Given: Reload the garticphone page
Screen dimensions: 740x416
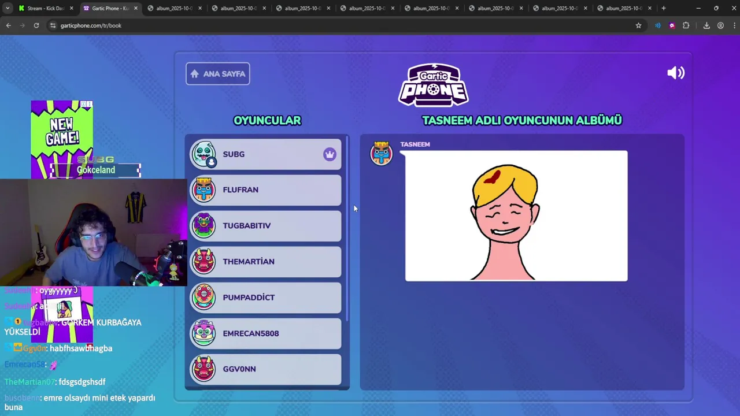Looking at the screenshot, I should point(36,25).
